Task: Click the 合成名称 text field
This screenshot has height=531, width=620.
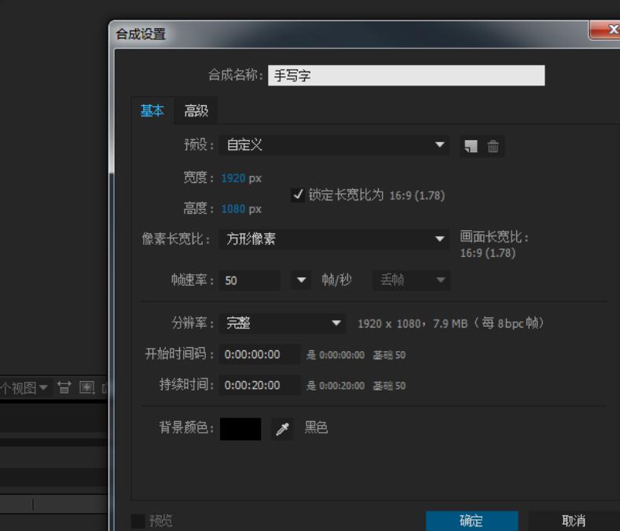Action: 405,75
